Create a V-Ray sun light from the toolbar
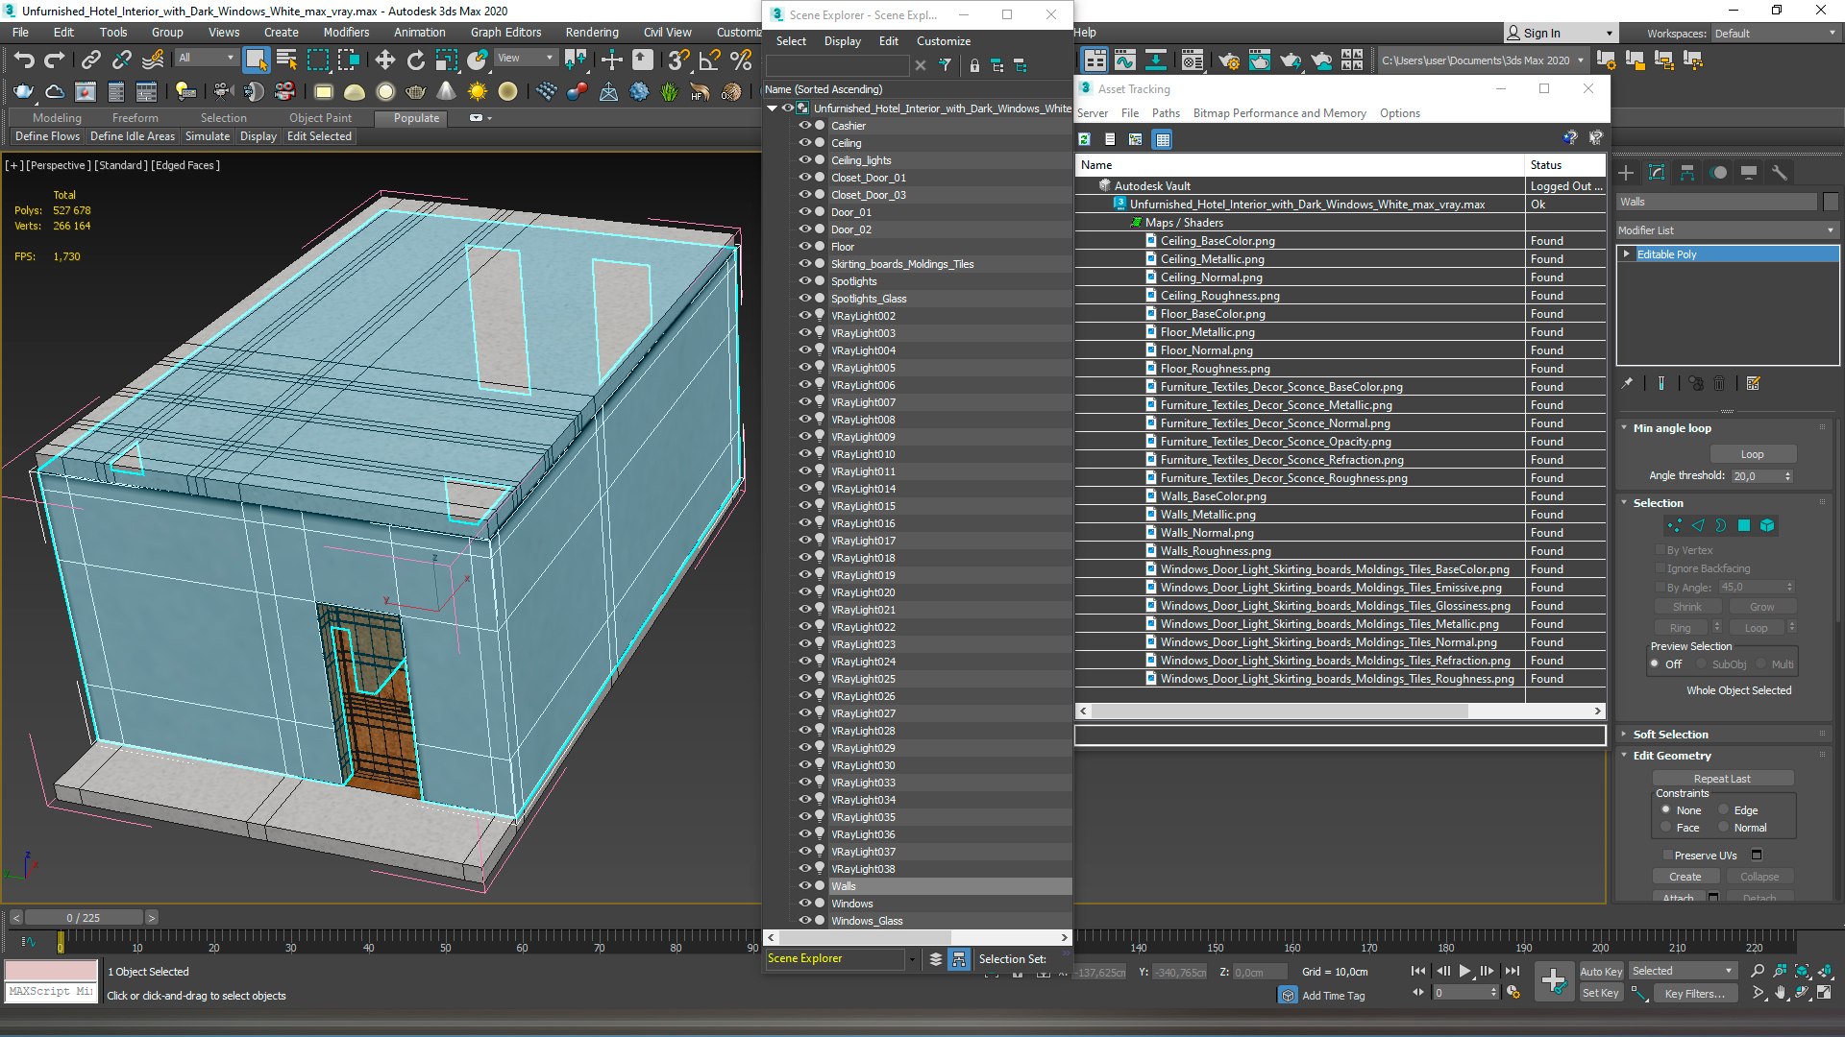 (477, 92)
